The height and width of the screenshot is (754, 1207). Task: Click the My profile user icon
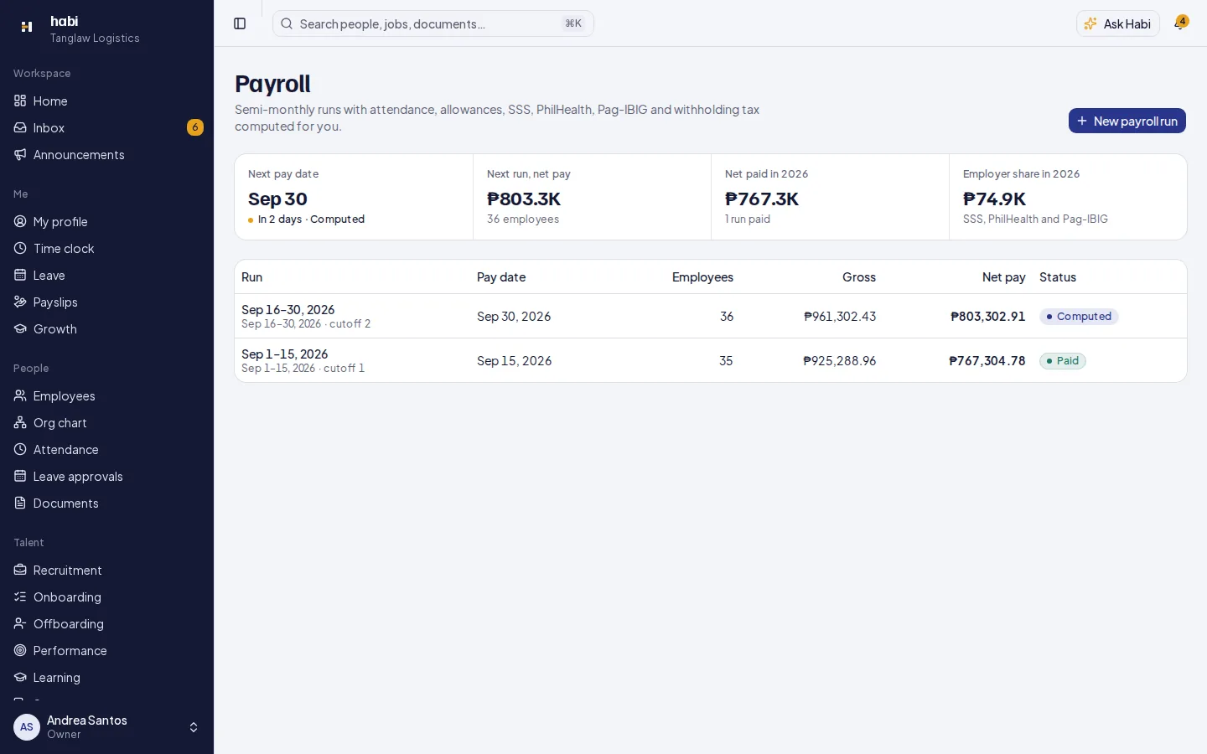[20, 221]
